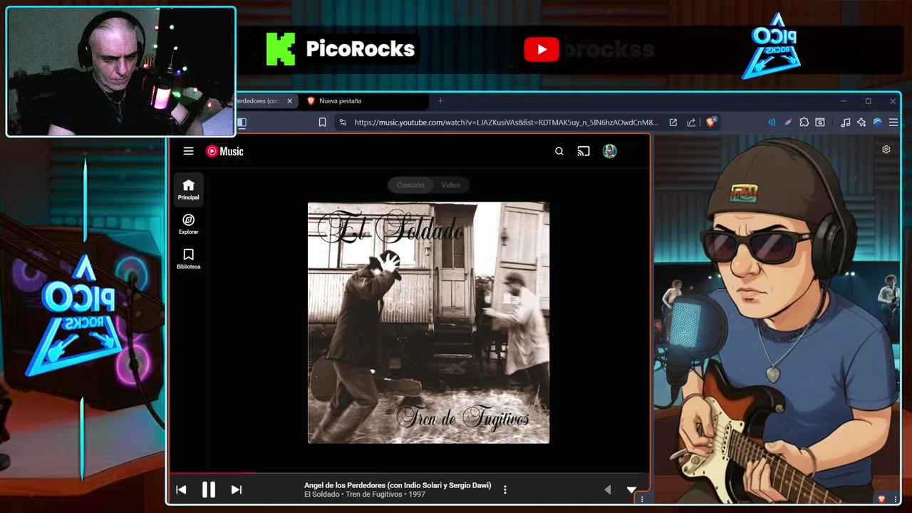Click El Soldado artist and album line
The image size is (912, 513).
point(365,494)
